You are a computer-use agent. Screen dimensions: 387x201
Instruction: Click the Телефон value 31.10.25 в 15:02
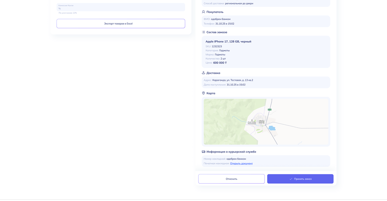click(225, 24)
